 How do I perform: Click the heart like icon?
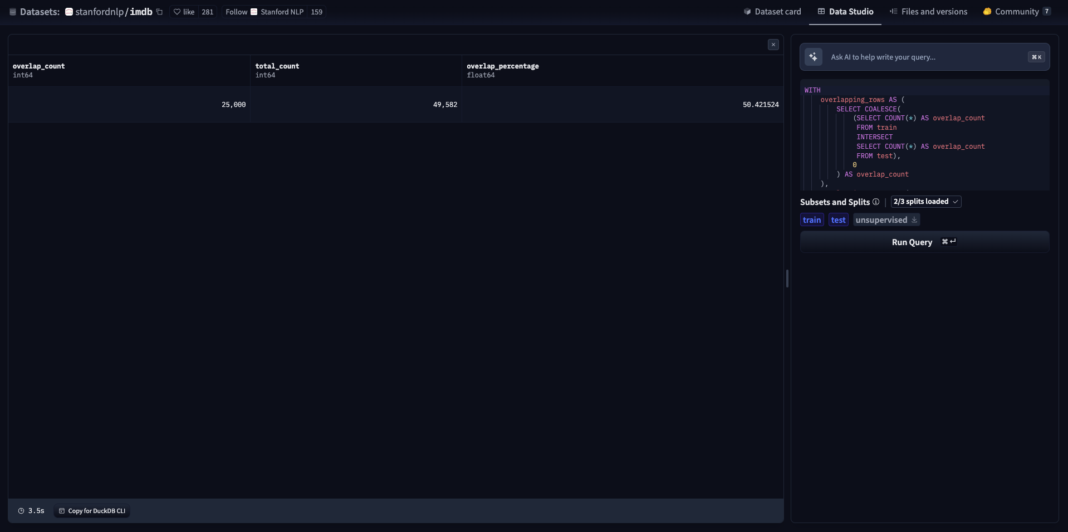click(177, 12)
